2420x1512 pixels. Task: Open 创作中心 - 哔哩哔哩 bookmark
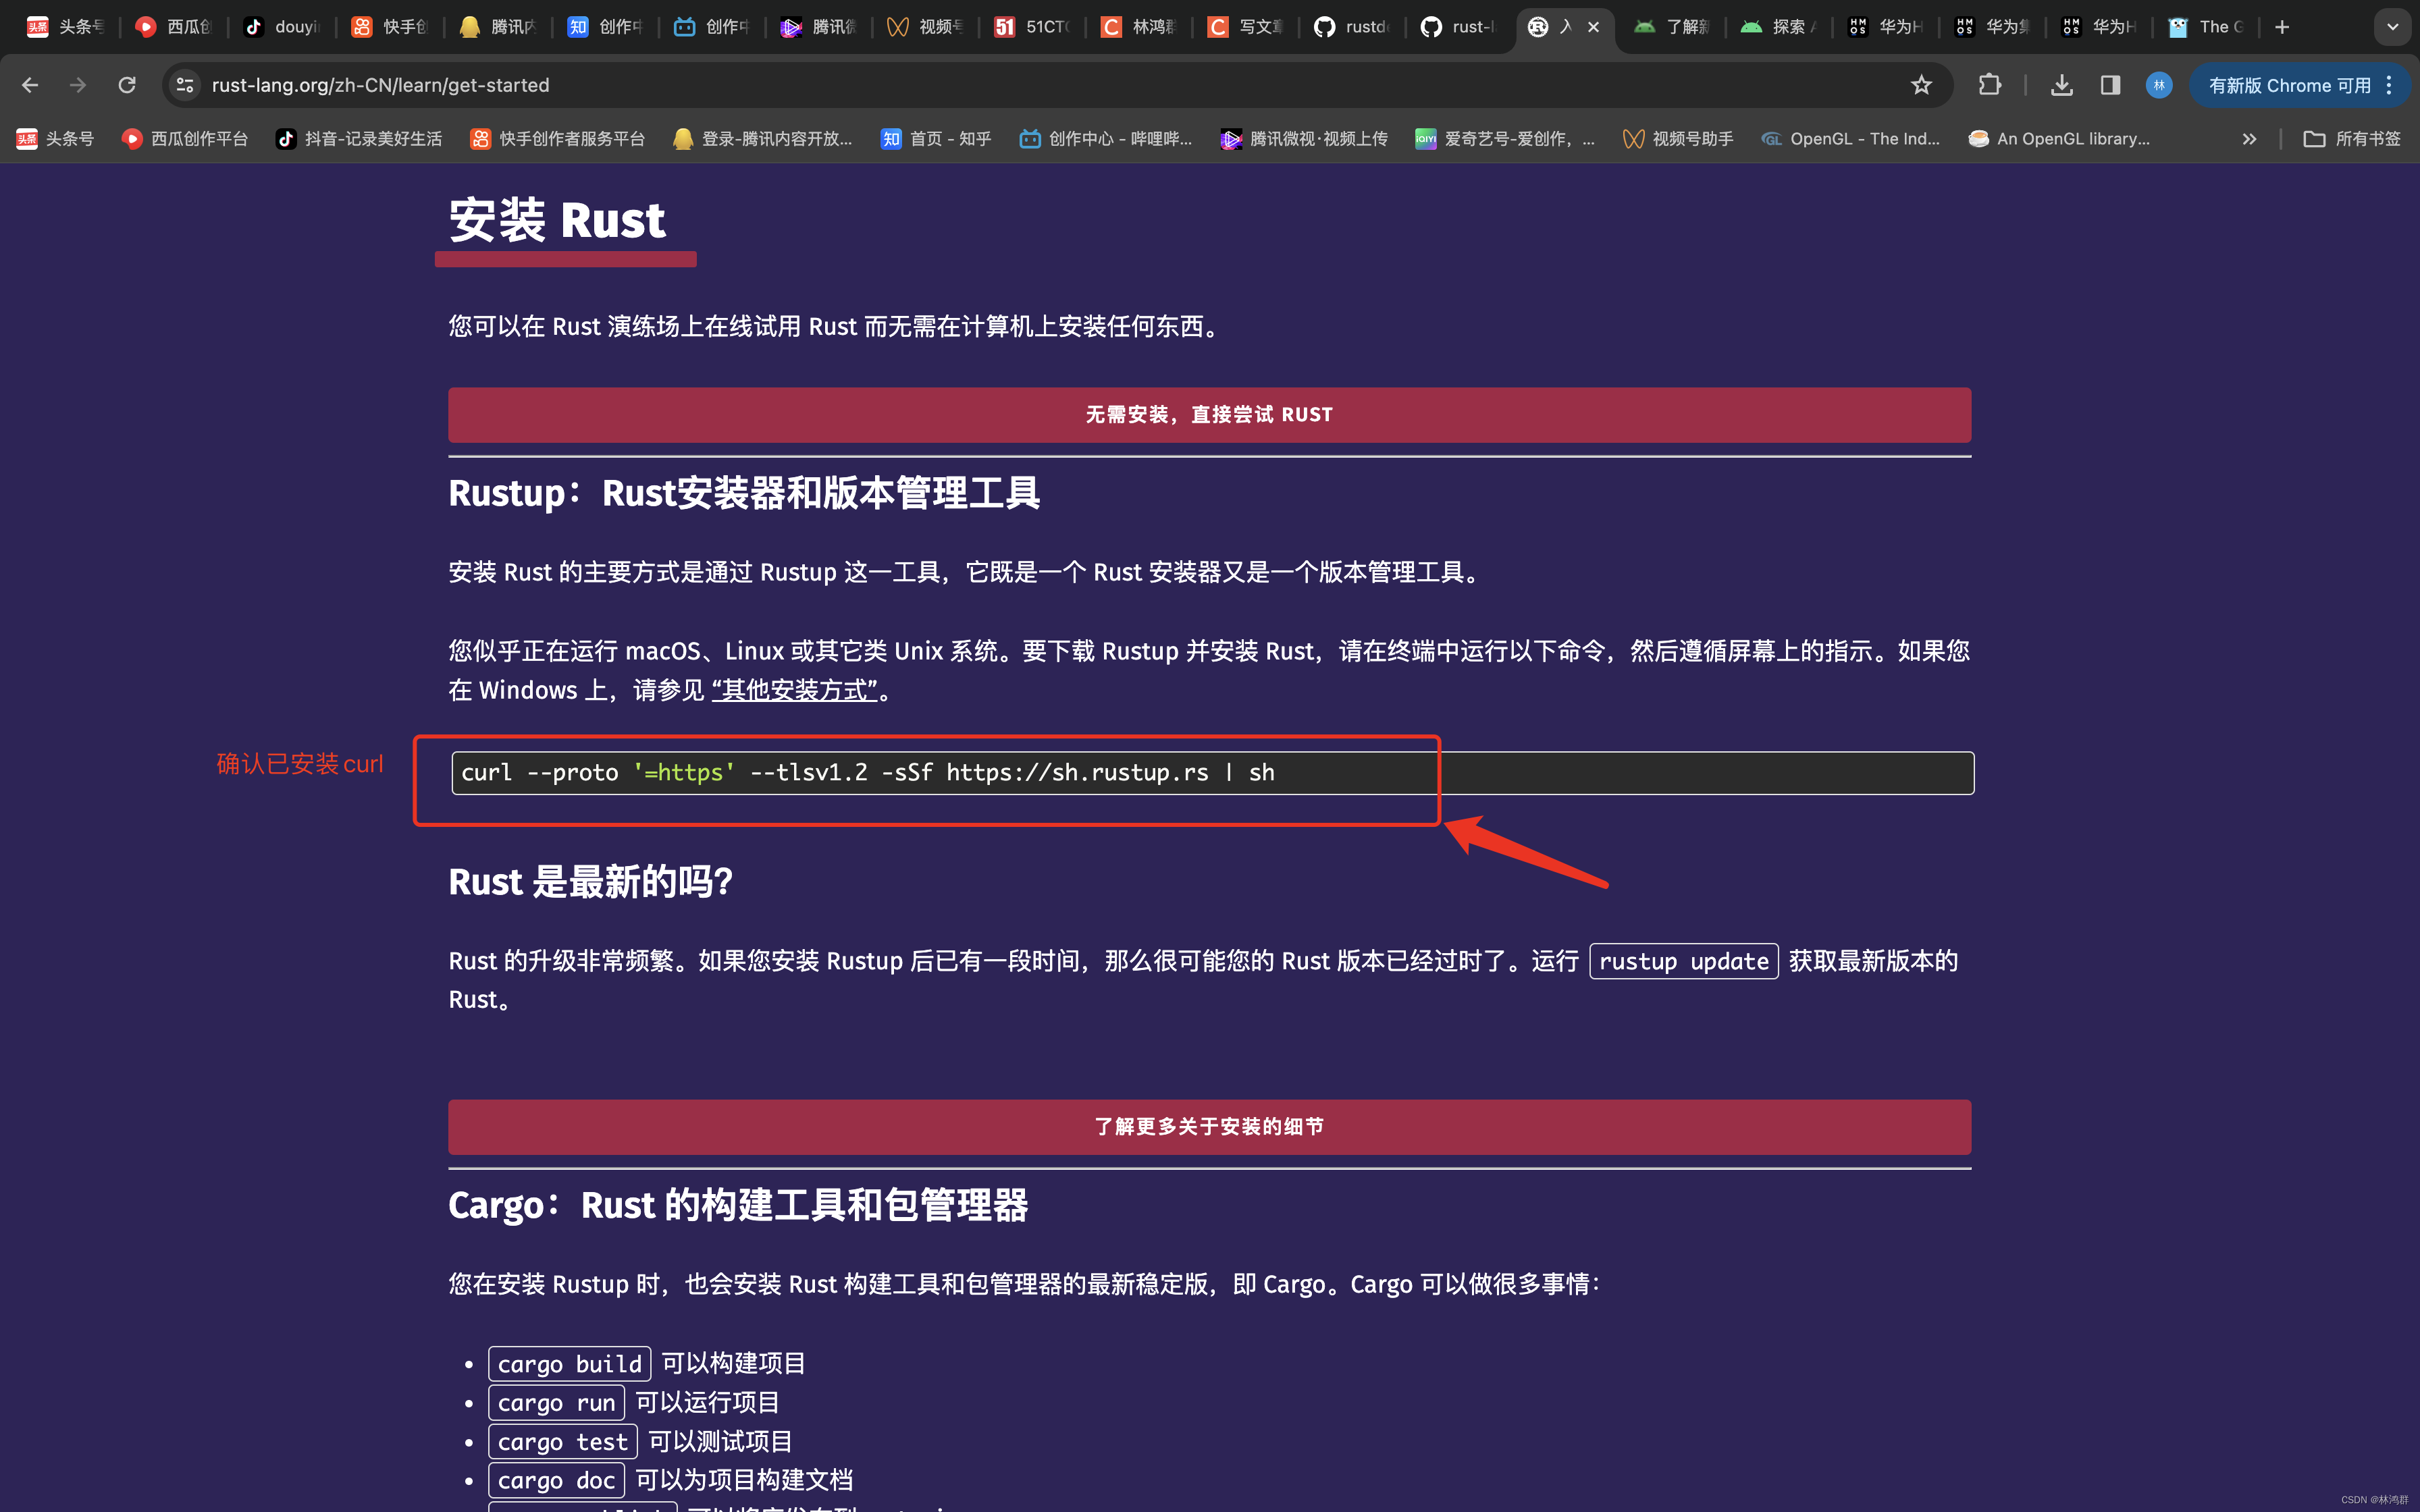[1106, 139]
